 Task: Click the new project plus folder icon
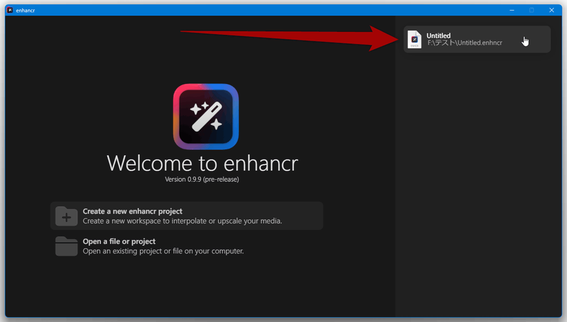click(67, 216)
